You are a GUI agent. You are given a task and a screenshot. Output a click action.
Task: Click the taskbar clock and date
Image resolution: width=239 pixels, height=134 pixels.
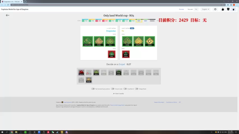click(230, 132)
